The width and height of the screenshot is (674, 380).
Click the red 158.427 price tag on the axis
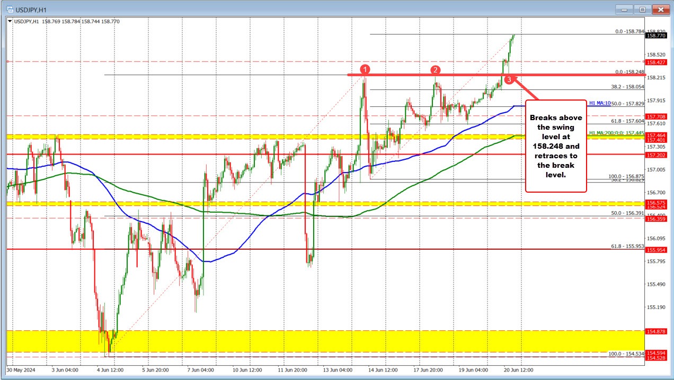(657, 62)
